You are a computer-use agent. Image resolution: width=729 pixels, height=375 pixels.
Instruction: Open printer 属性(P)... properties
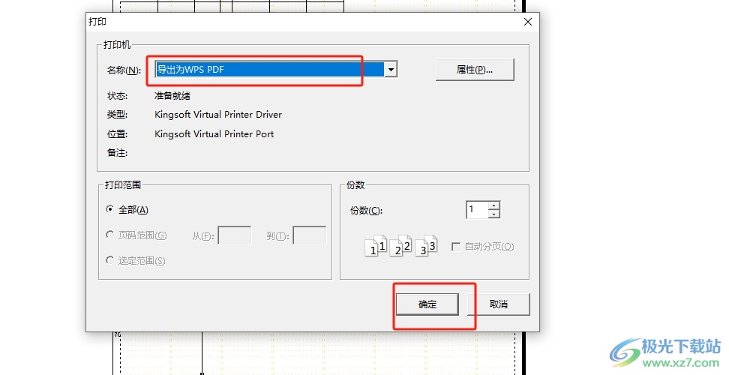coord(475,70)
